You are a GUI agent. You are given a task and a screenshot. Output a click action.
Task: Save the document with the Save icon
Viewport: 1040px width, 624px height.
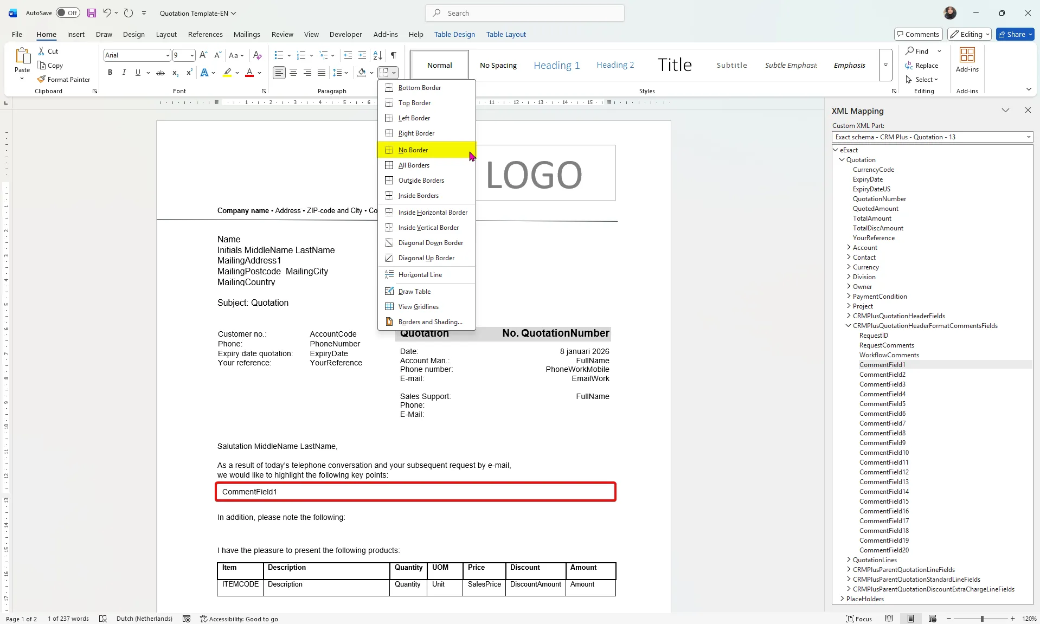tap(92, 13)
